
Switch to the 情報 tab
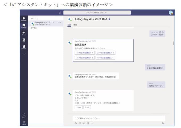(75, 25)
